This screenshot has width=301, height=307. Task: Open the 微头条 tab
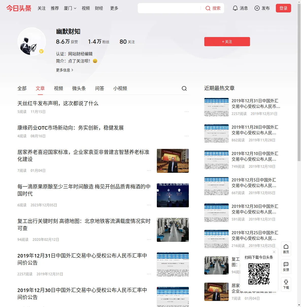[x=79, y=88]
